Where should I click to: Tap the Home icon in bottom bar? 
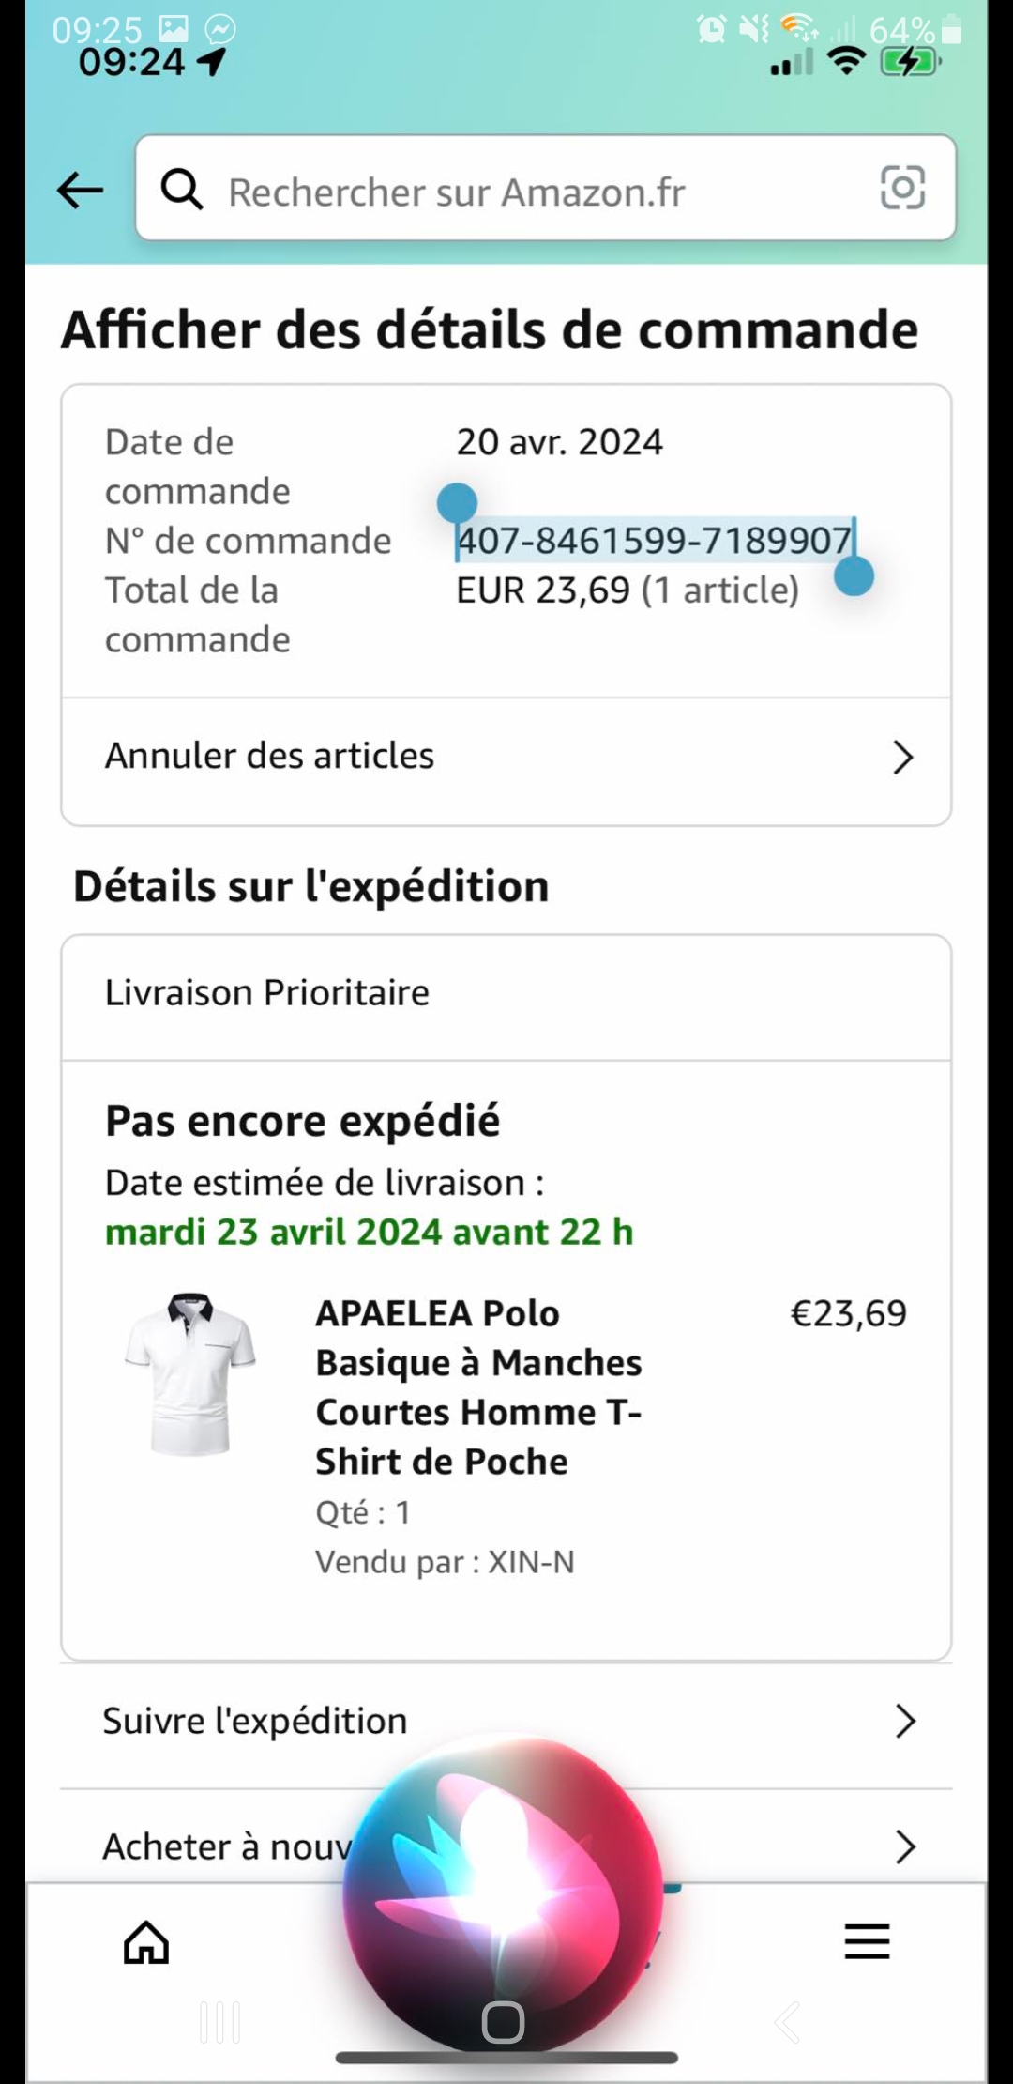[146, 1941]
